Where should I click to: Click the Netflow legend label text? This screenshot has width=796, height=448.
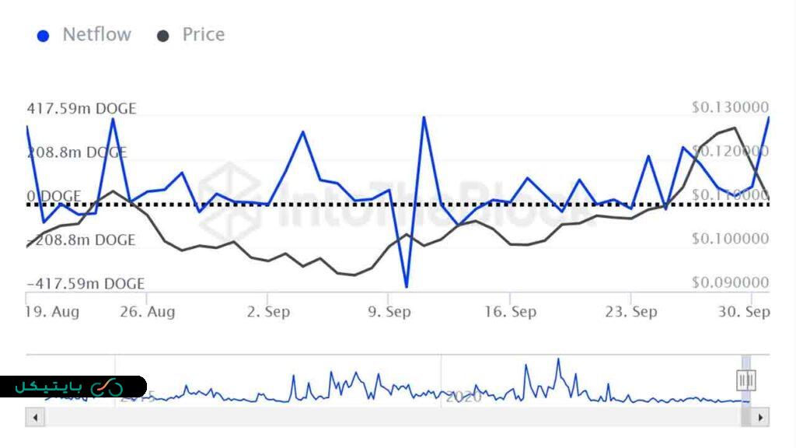click(96, 35)
